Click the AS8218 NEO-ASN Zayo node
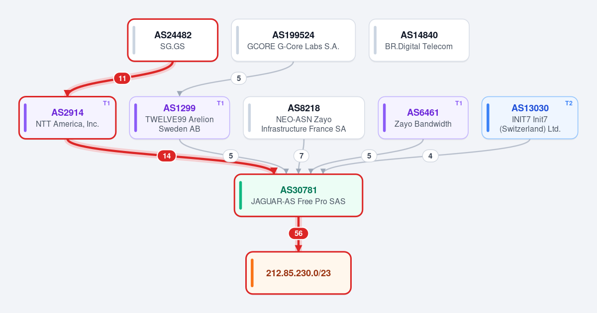The height and width of the screenshot is (313, 597). [303, 118]
